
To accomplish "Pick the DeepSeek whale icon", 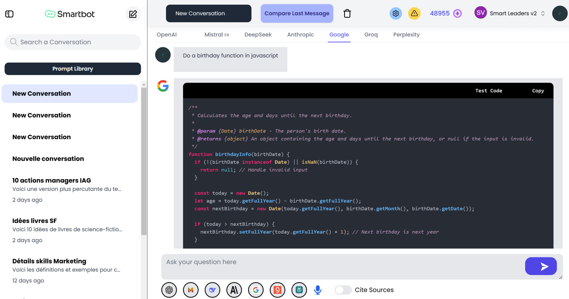I will [x=212, y=290].
